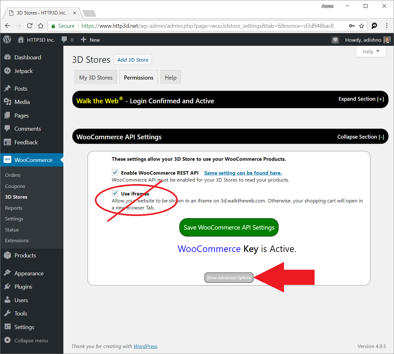Open Users in the sidebar
394x354 pixels.
[32, 300]
